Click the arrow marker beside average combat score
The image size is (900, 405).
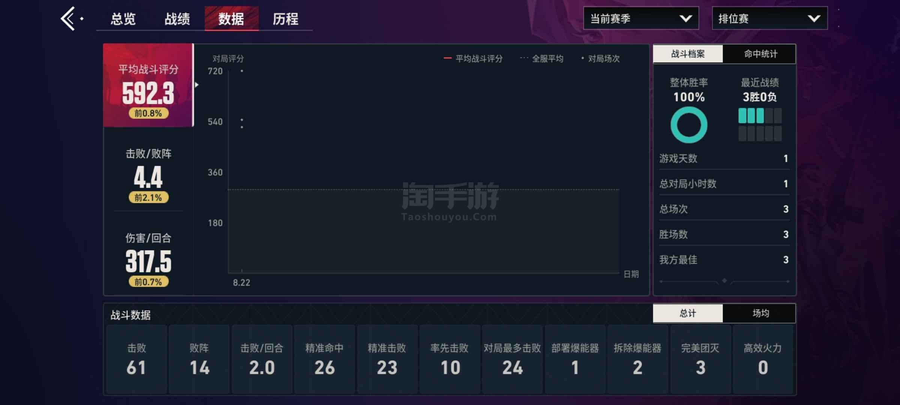pos(197,85)
